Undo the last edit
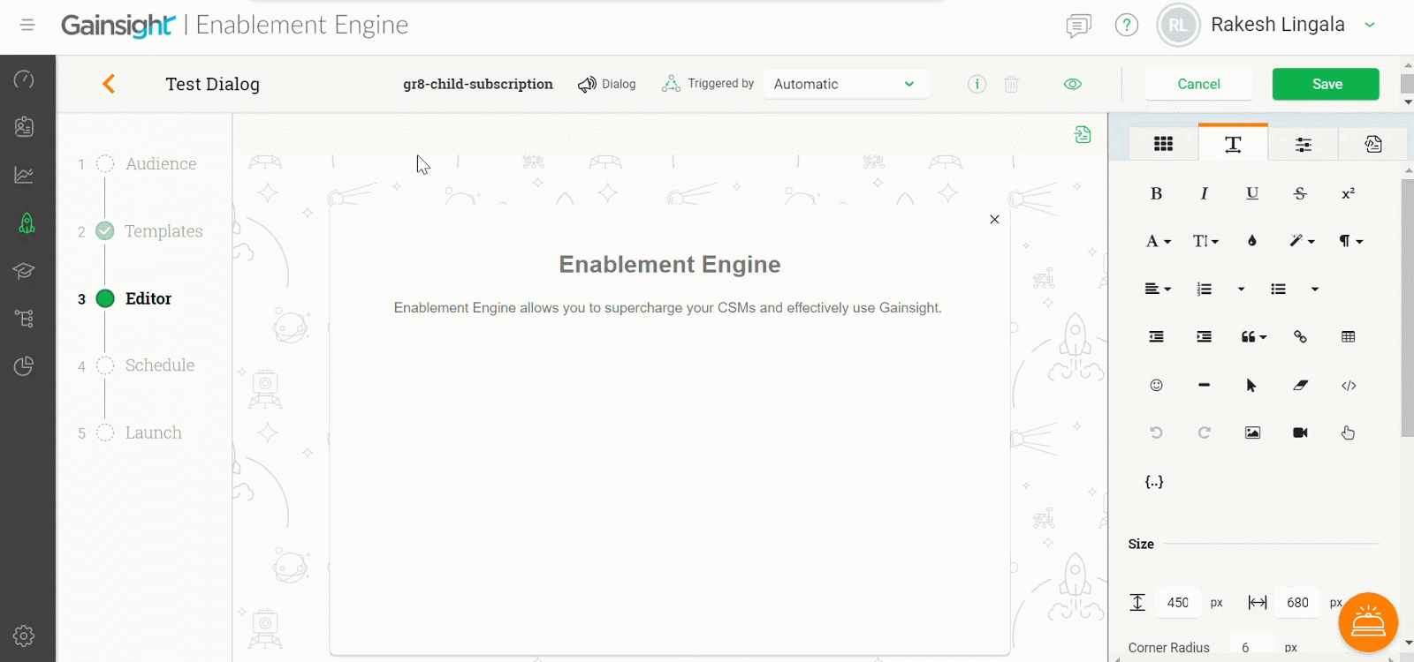The image size is (1414, 662). click(x=1156, y=433)
